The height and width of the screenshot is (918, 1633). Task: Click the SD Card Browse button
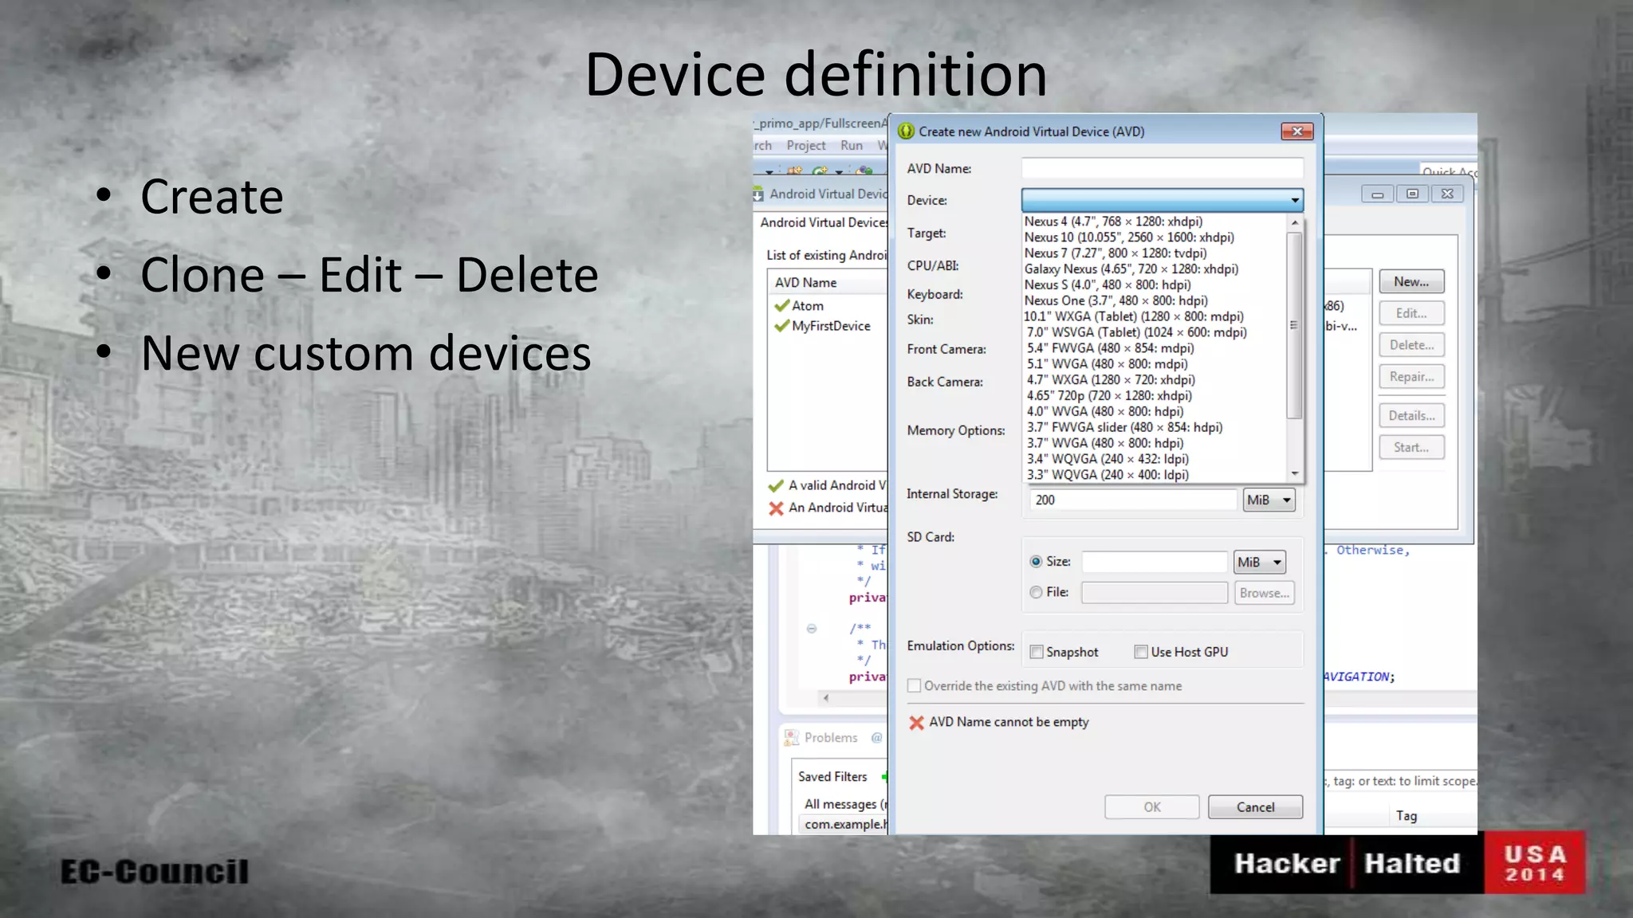1264,593
